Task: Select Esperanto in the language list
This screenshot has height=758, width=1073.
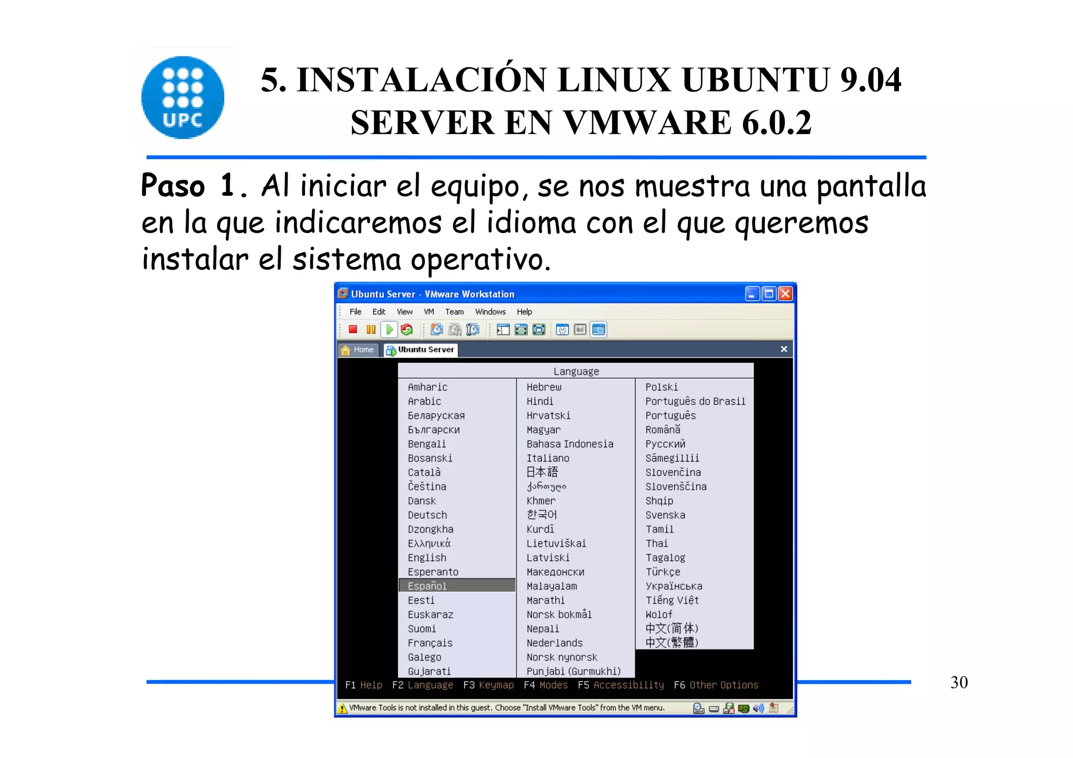Action: 433,572
